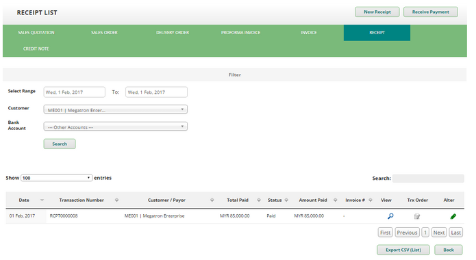The width and height of the screenshot is (476, 260).
Task: Switch to Sales Order tab
Action: pos(104,32)
